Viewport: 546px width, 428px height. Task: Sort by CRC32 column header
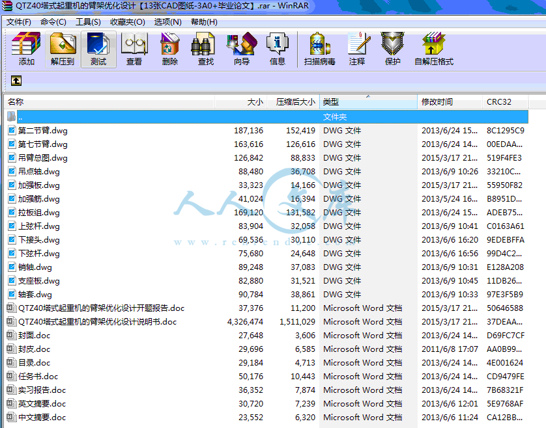(x=505, y=102)
